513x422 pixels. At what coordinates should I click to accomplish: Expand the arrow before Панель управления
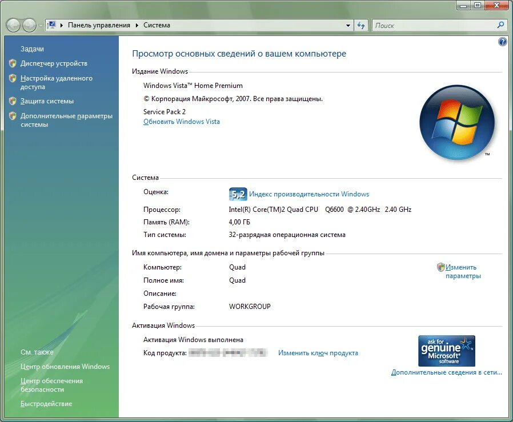[x=62, y=25]
